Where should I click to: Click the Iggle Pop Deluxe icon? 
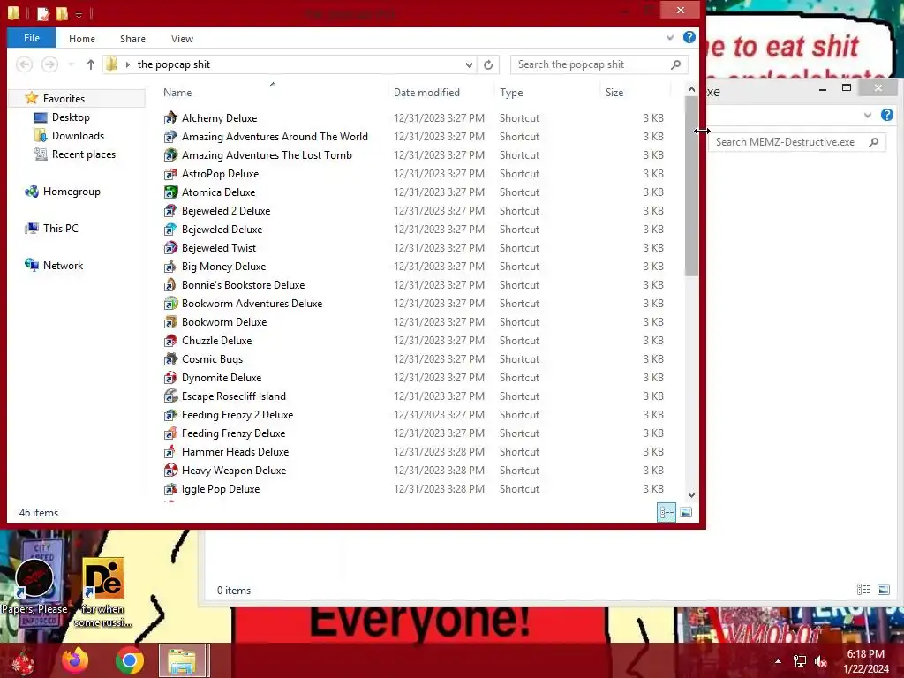coord(170,489)
